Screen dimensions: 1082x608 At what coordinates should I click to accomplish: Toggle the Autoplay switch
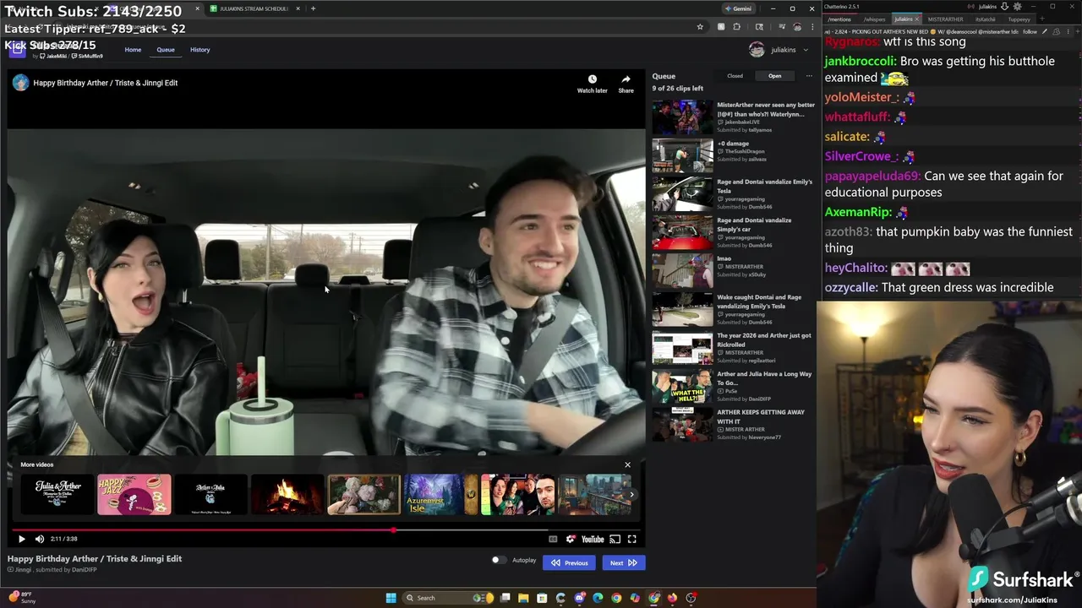click(x=498, y=560)
